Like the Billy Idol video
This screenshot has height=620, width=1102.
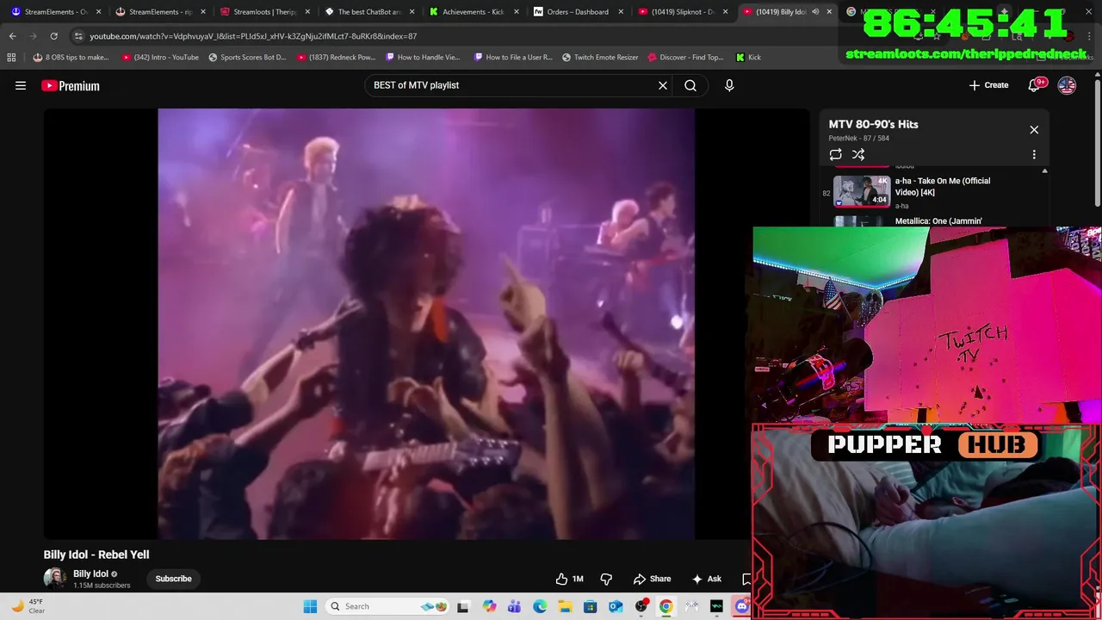click(x=569, y=579)
